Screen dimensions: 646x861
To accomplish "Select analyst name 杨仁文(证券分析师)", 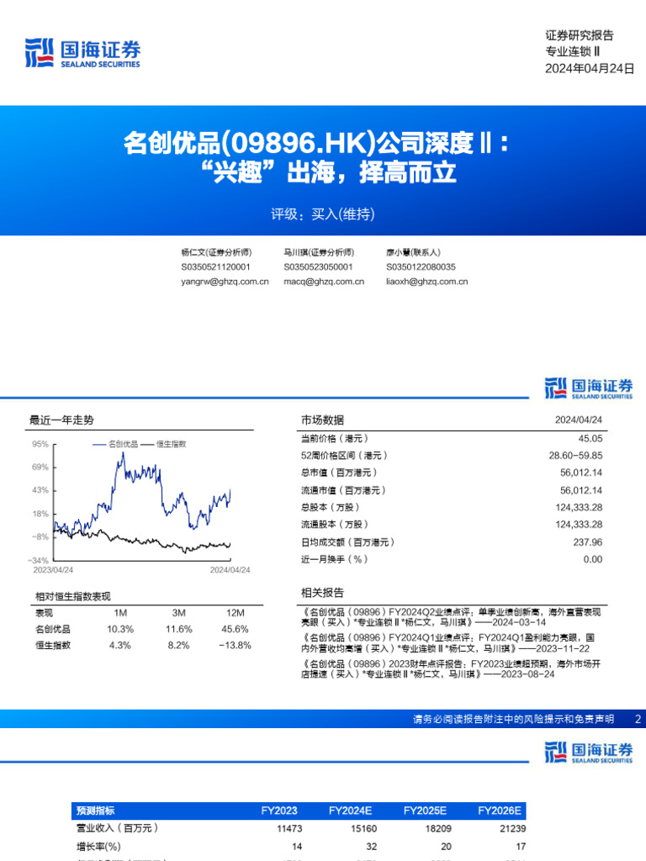I will point(216,252).
